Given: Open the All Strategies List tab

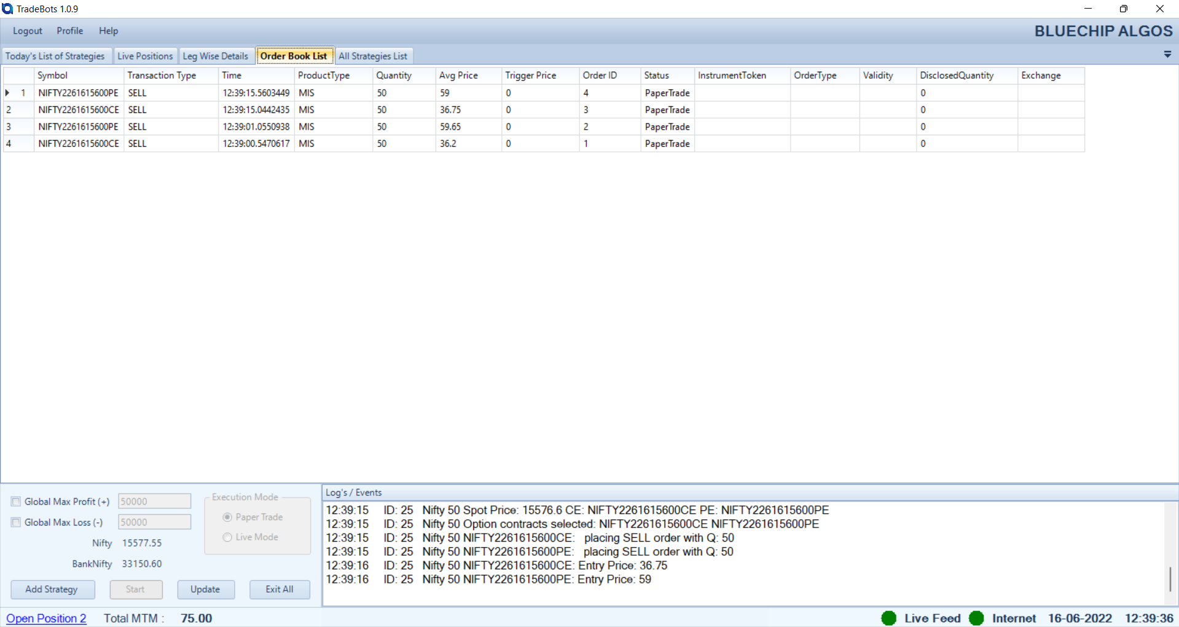Looking at the screenshot, I should click(374, 56).
